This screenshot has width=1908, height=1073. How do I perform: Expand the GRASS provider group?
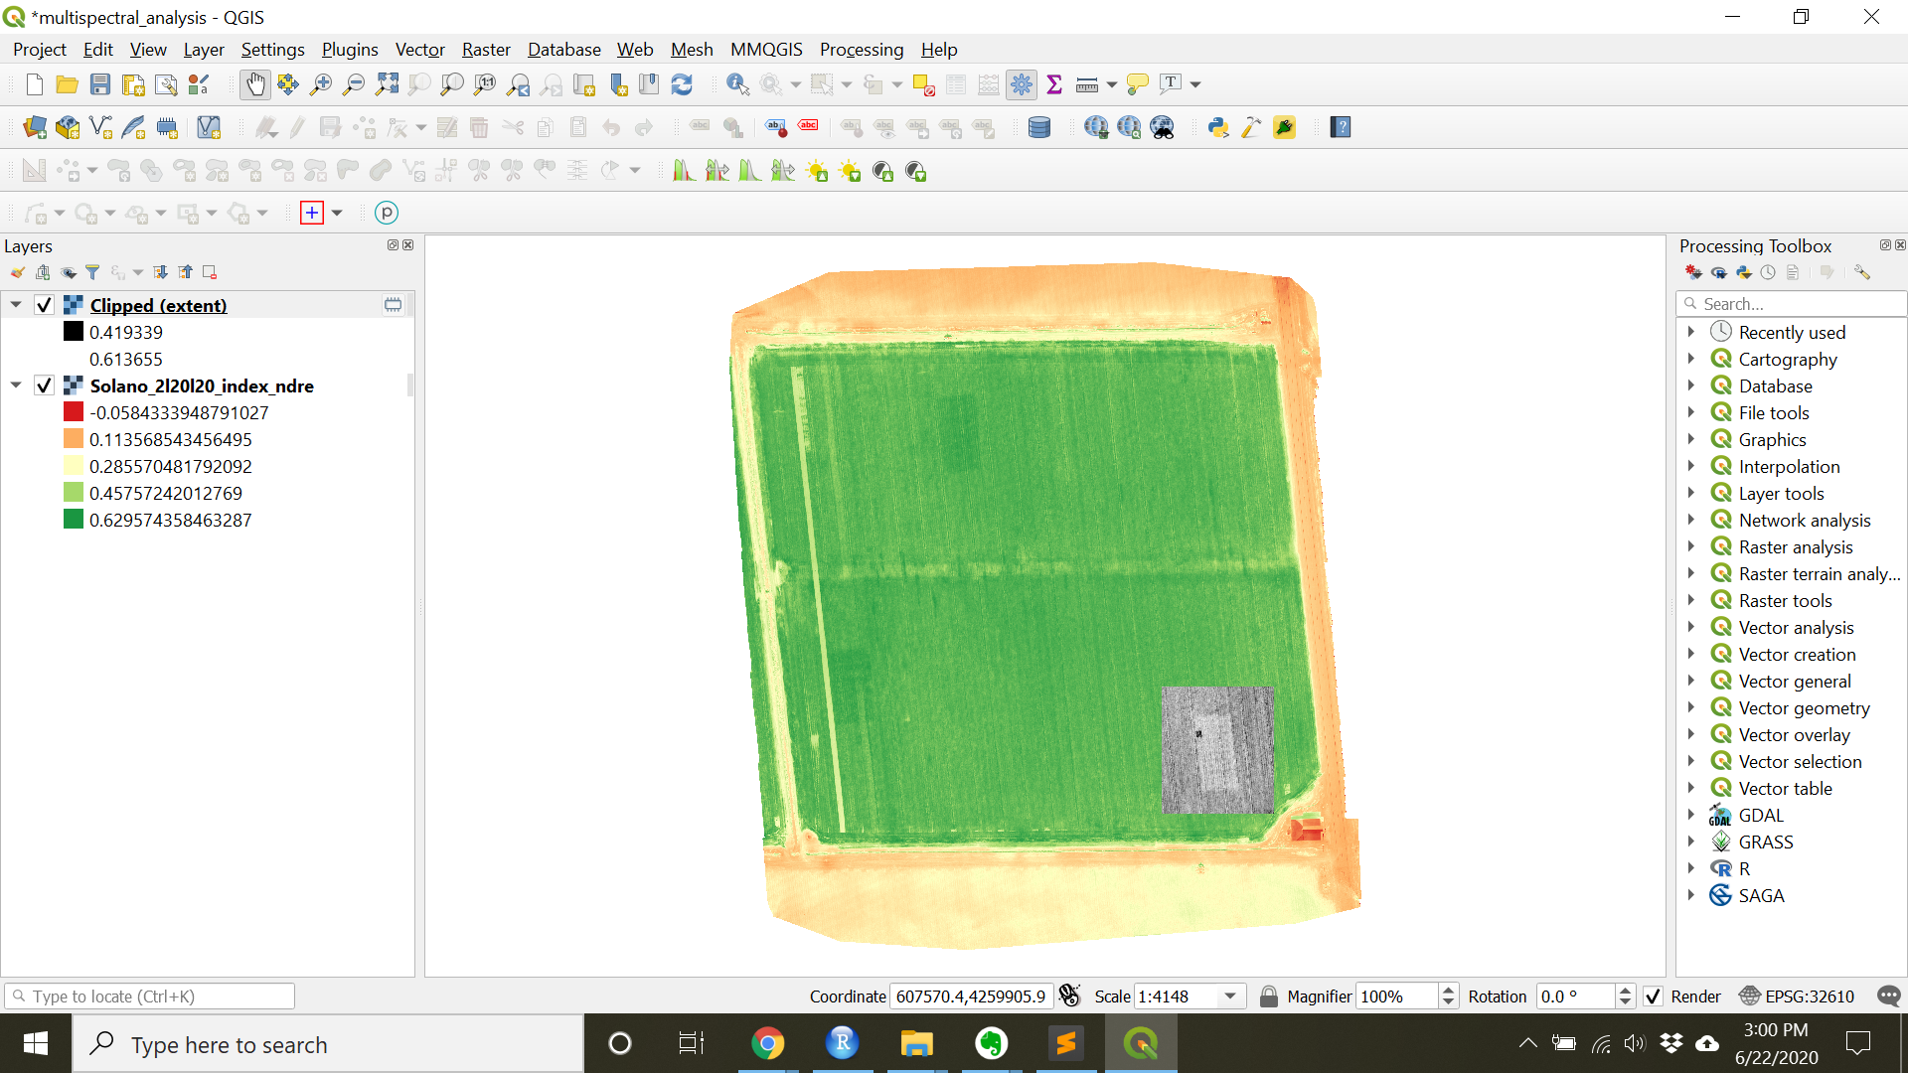coord(1690,842)
